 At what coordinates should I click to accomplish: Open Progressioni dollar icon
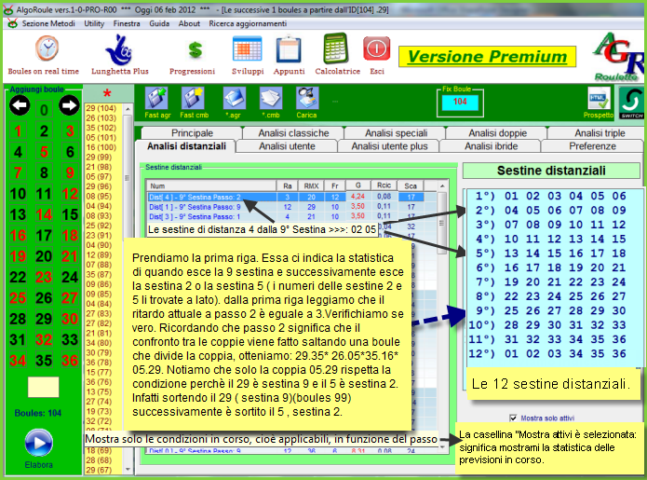[195, 50]
